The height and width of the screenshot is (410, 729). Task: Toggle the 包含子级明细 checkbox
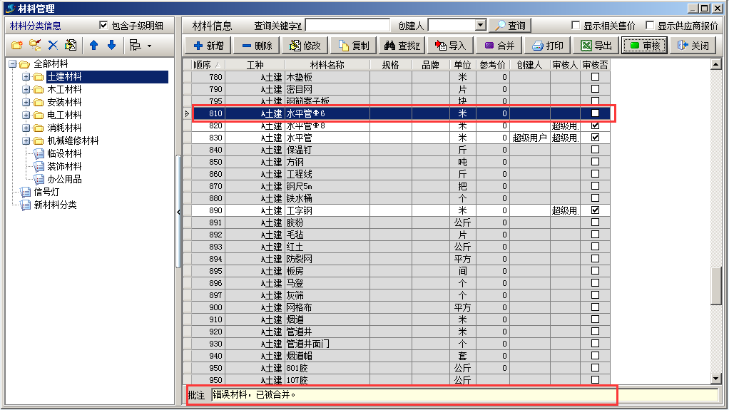click(x=104, y=26)
